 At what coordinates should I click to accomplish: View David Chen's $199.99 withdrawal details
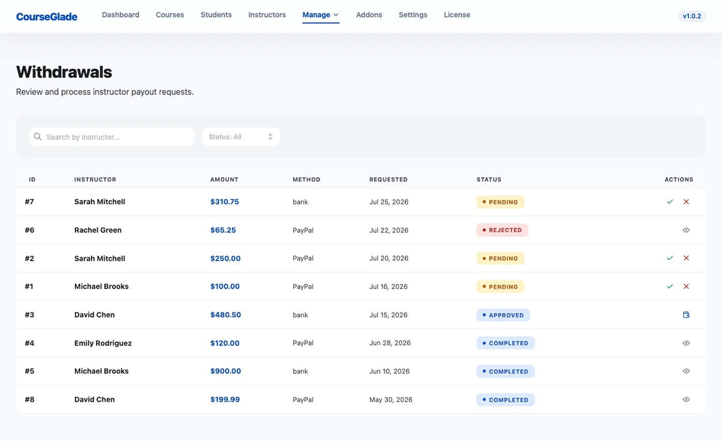click(x=686, y=400)
